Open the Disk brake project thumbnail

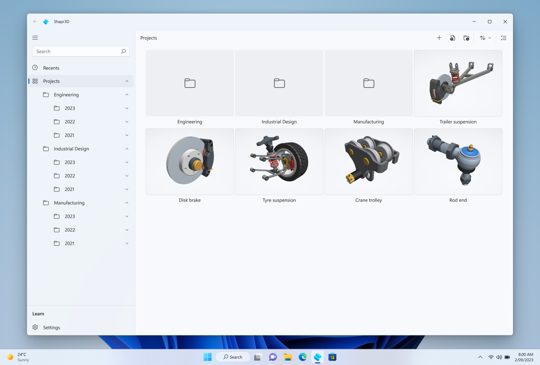click(190, 161)
